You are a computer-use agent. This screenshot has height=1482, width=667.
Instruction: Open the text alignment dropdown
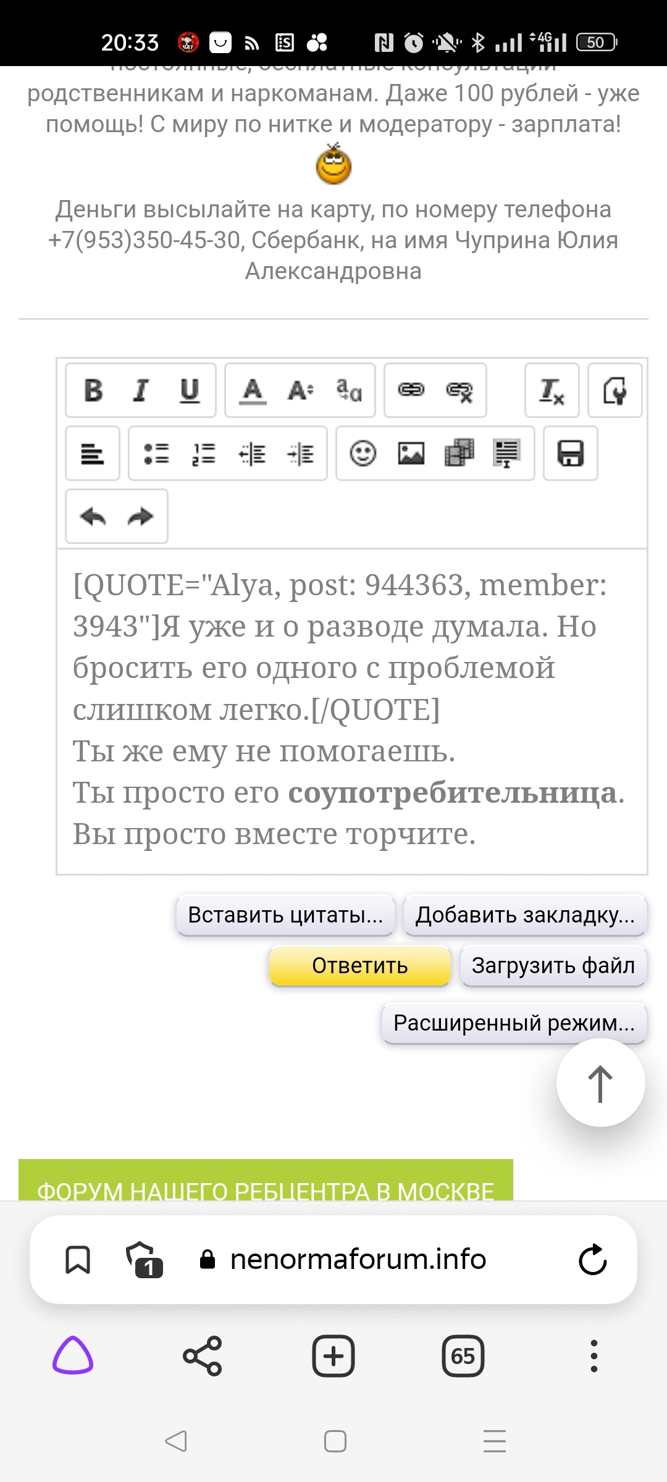[93, 454]
